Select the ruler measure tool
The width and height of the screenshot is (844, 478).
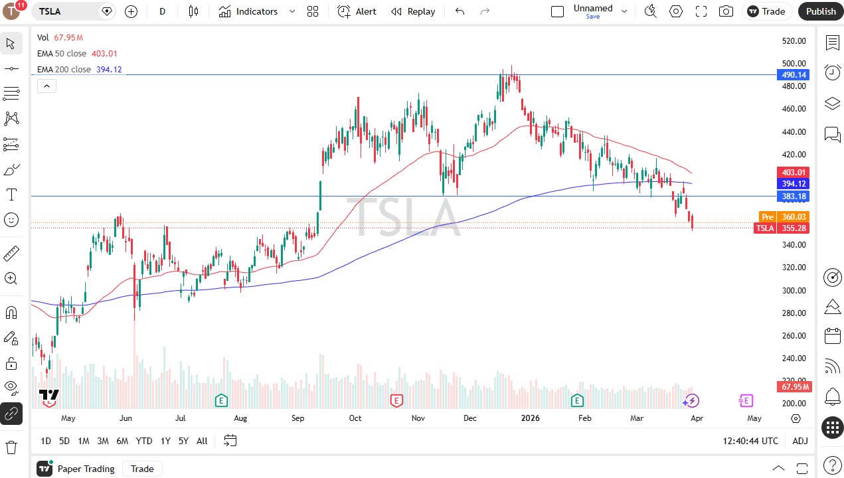[11, 253]
